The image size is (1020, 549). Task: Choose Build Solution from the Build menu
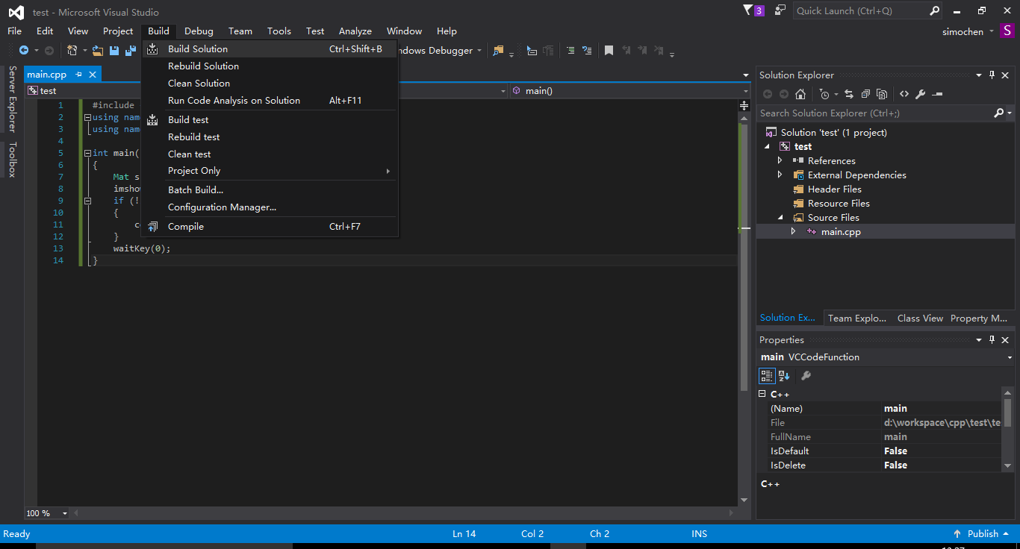[270, 49]
